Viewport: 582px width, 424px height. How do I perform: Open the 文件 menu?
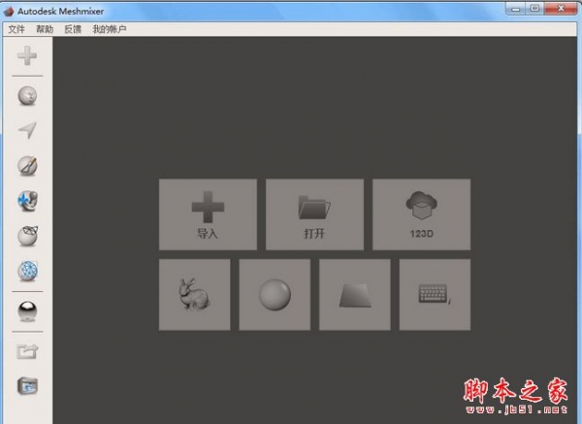point(16,29)
